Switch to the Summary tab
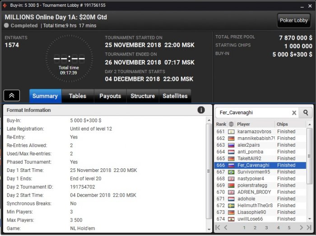 45,96
